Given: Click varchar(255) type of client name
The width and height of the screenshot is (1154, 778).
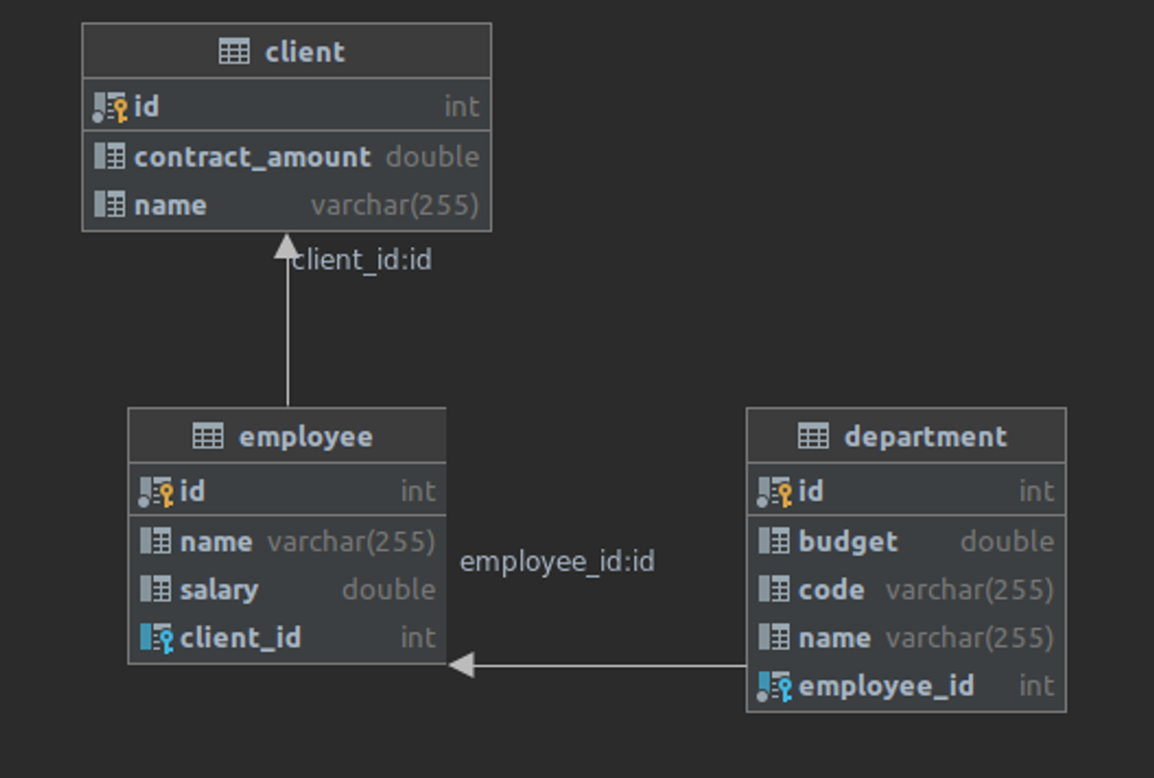Looking at the screenshot, I should [394, 205].
